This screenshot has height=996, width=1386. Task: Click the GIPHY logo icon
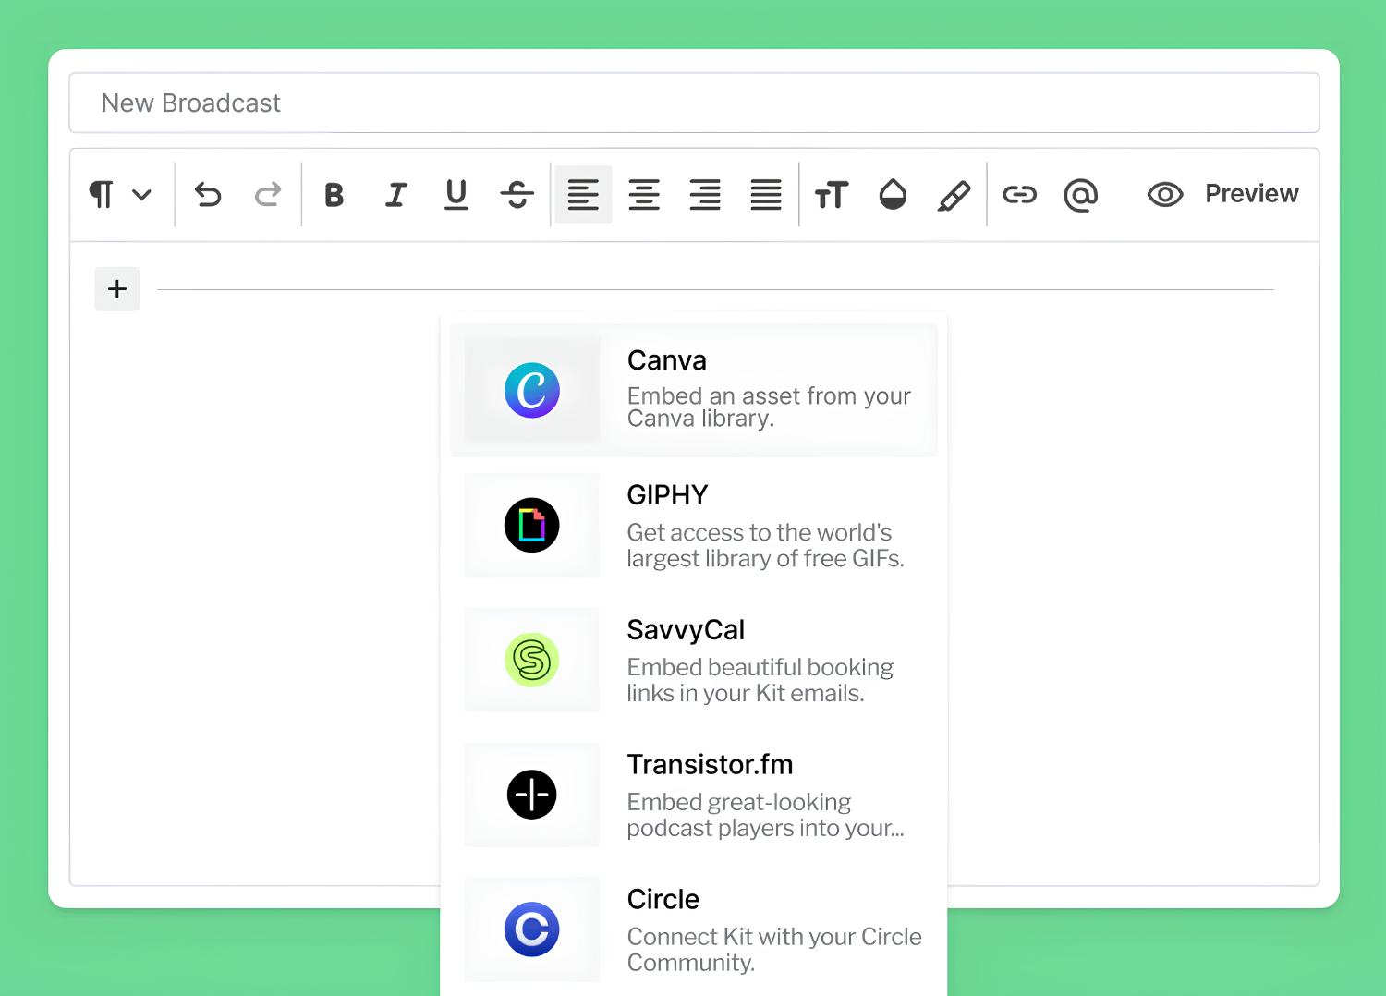click(532, 525)
